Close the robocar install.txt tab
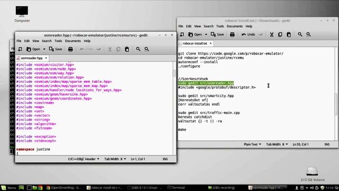 click(211, 44)
